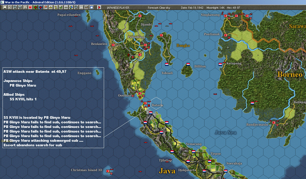306x179 pixels.
Task: Select Dutch flag base at Toboali
Action: [167, 64]
